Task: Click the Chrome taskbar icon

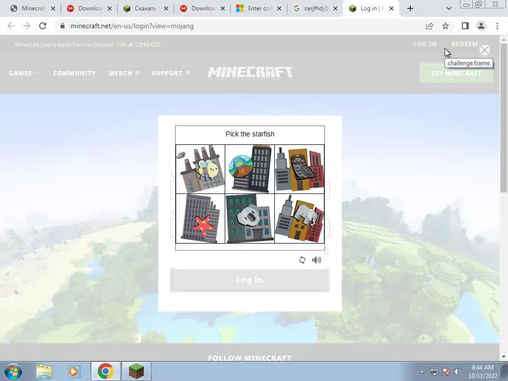Action: (x=105, y=371)
